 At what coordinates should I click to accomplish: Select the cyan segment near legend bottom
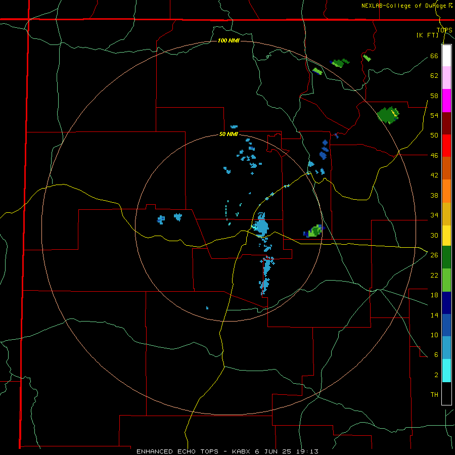click(446, 371)
